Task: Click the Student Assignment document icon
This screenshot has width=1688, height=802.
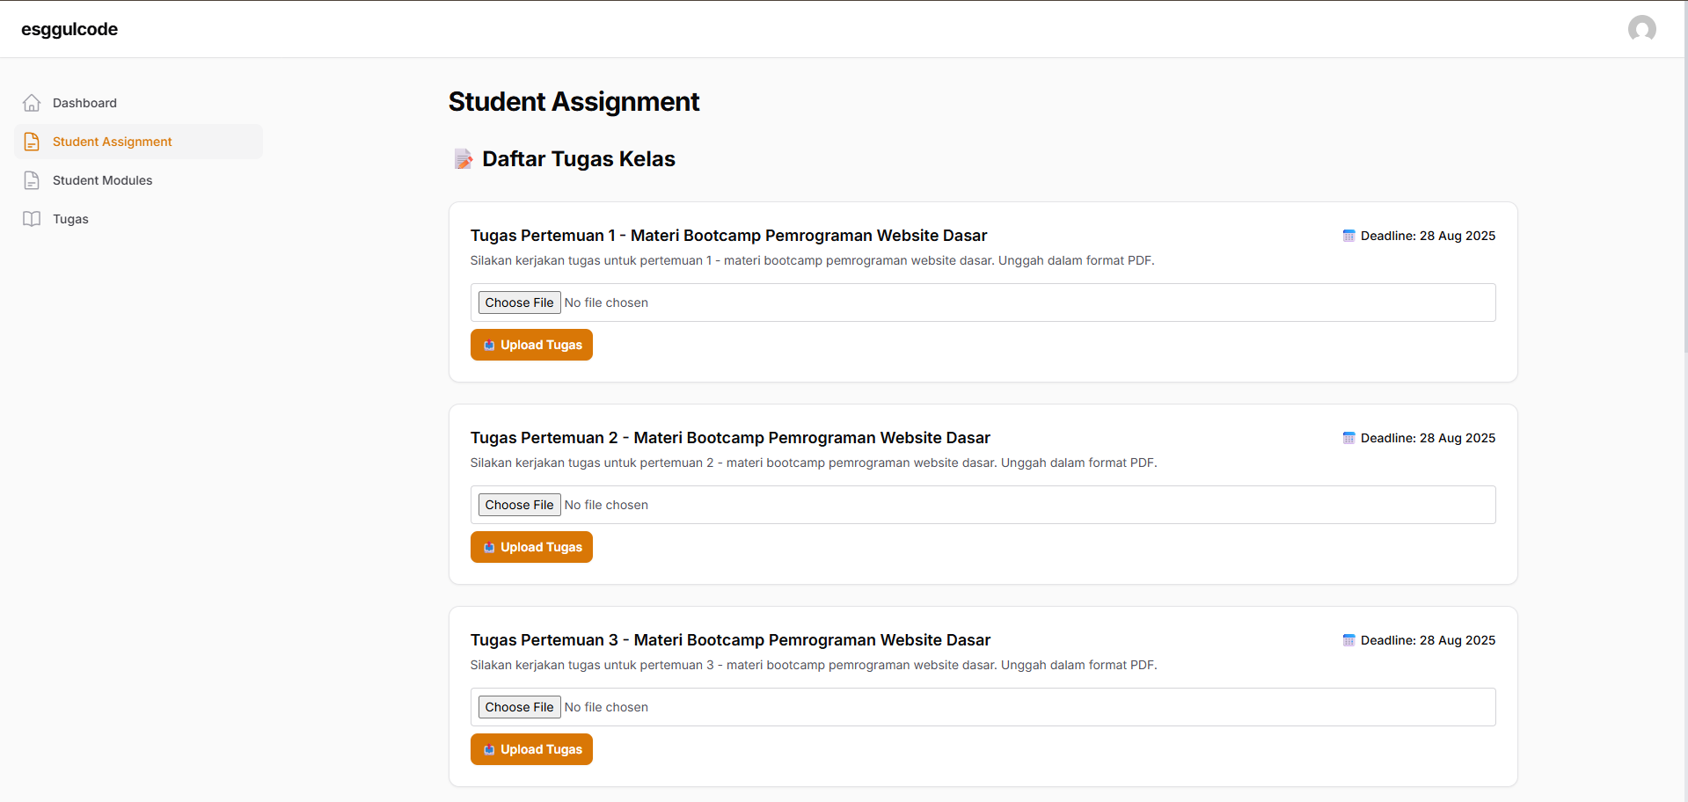Action: [x=32, y=142]
